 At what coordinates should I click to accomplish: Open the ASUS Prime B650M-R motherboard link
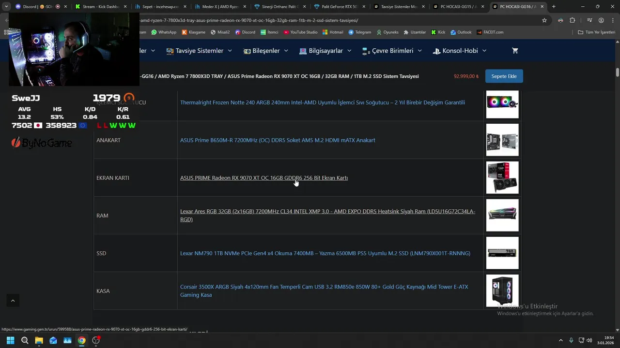coord(278,140)
